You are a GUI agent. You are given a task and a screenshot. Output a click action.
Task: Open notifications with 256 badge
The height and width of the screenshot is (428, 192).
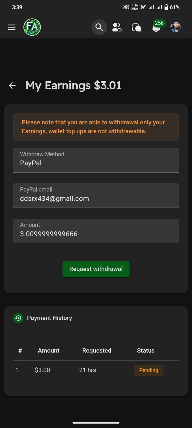[157, 26]
